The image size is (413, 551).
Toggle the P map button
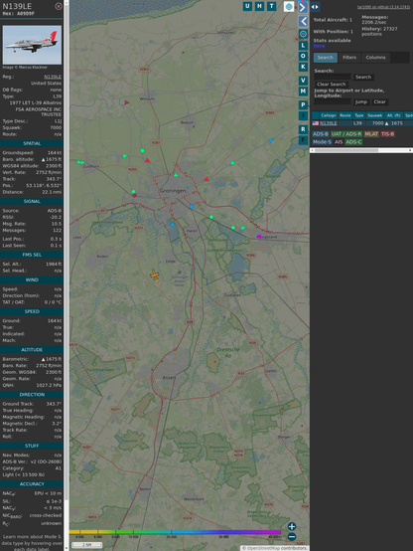(x=303, y=104)
